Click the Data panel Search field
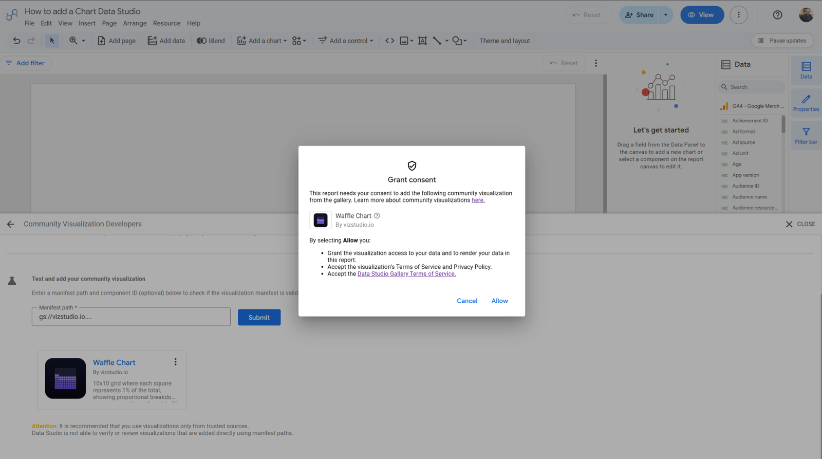 coord(752,87)
